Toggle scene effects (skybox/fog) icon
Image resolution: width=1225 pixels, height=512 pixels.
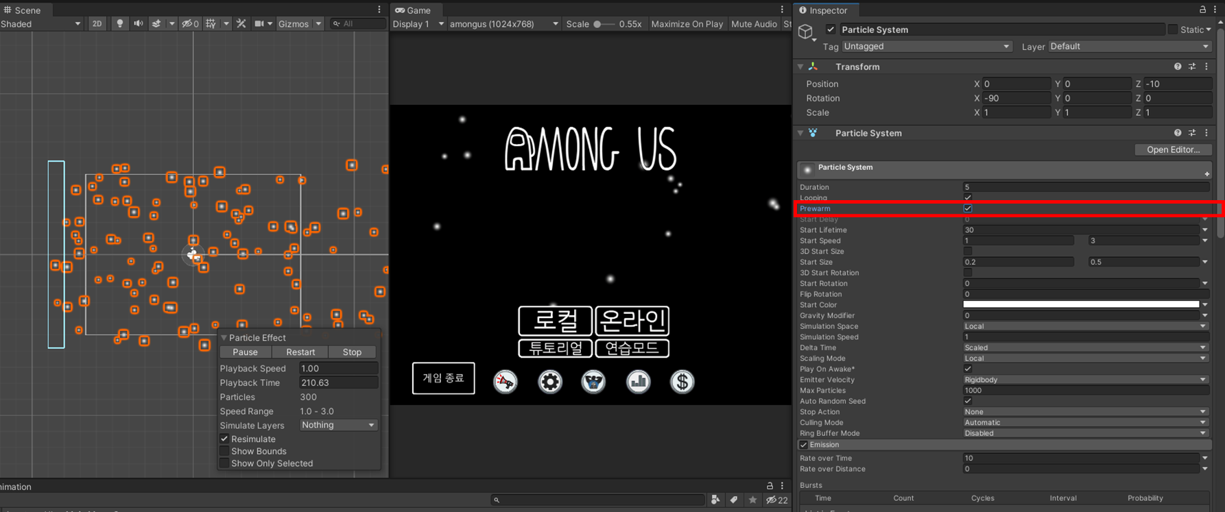tap(156, 23)
